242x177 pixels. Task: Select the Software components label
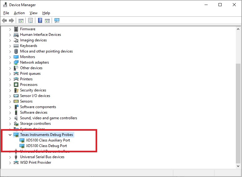(x=38, y=107)
